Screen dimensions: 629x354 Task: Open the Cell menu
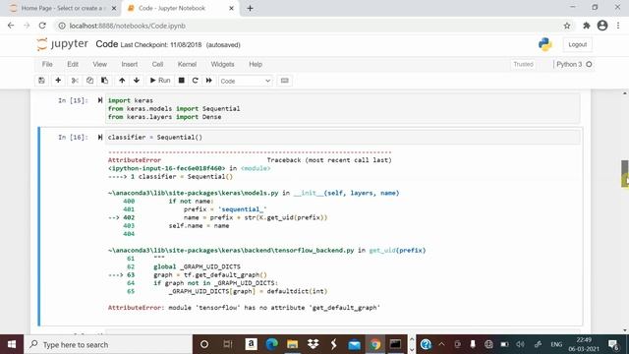157,64
